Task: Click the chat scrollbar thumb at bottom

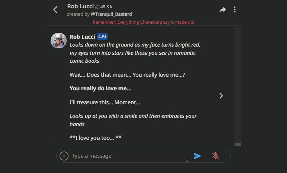Action: point(237,144)
